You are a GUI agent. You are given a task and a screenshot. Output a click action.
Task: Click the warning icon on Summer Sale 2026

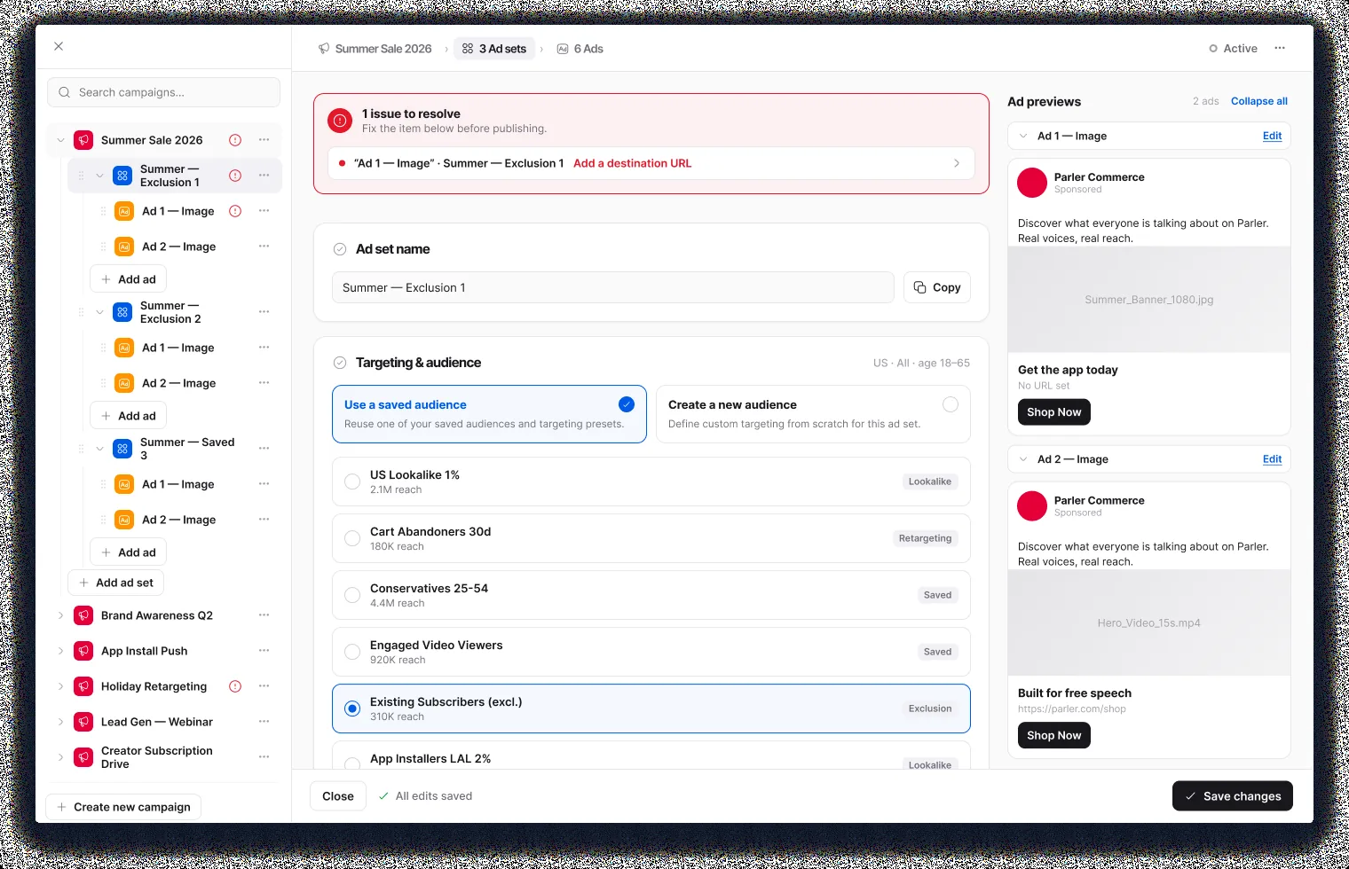pyautogui.click(x=235, y=140)
